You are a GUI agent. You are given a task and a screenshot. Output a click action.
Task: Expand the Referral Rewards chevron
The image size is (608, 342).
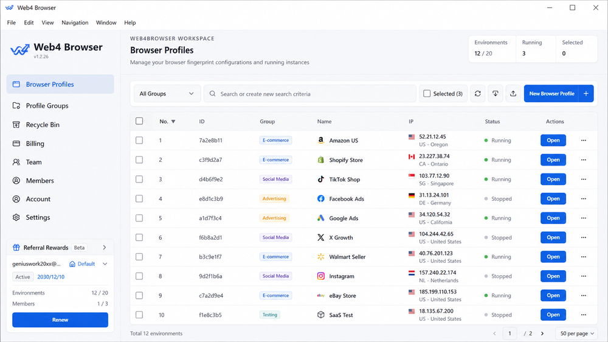[105, 247]
